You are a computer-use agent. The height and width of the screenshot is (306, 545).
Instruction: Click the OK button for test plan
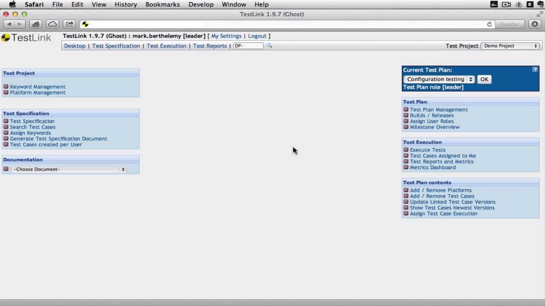pos(484,79)
